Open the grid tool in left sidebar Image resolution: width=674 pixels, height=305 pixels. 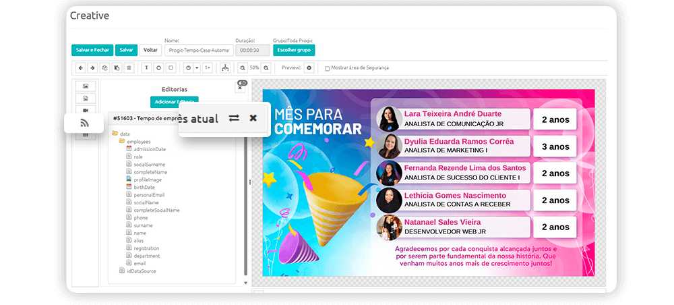point(86,135)
